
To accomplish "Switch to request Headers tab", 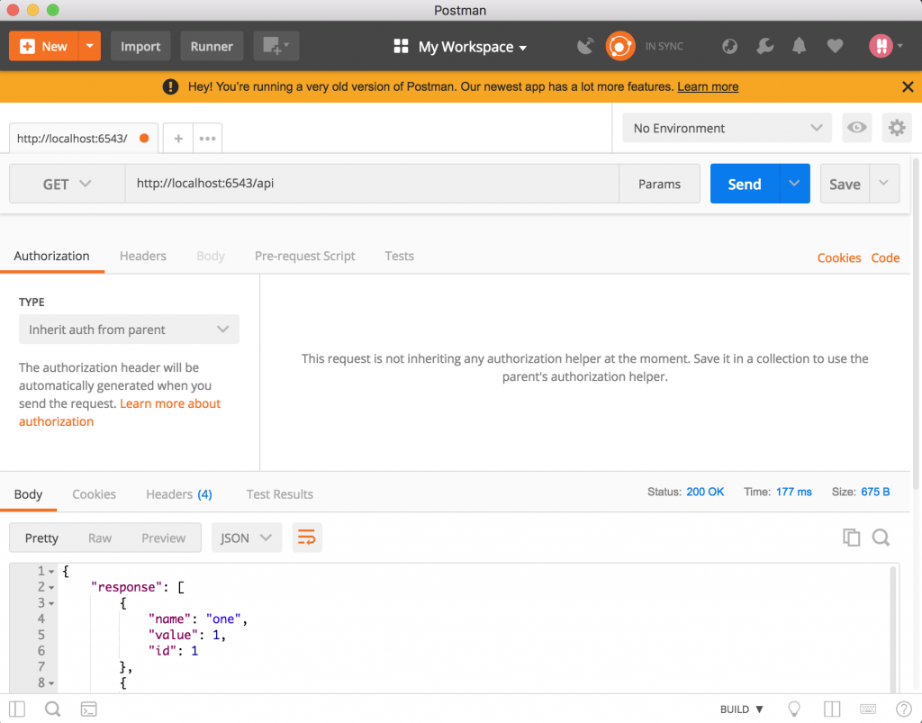I will pos(142,256).
